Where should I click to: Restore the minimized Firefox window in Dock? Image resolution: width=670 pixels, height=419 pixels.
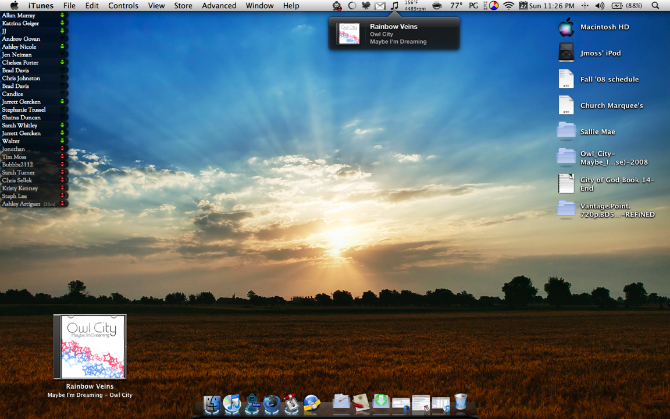pos(401,404)
